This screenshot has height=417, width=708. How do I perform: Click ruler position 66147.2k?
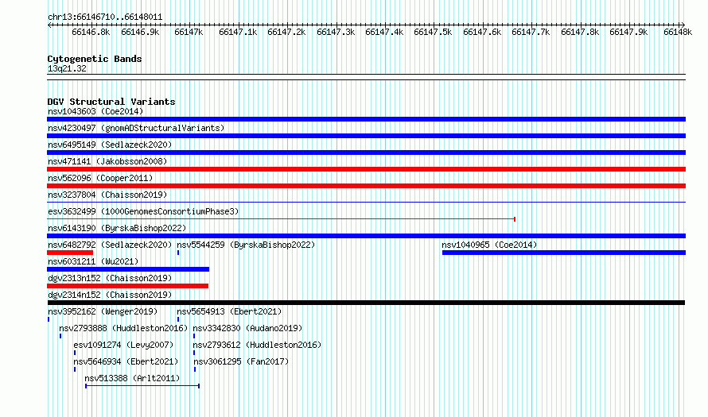point(286,32)
